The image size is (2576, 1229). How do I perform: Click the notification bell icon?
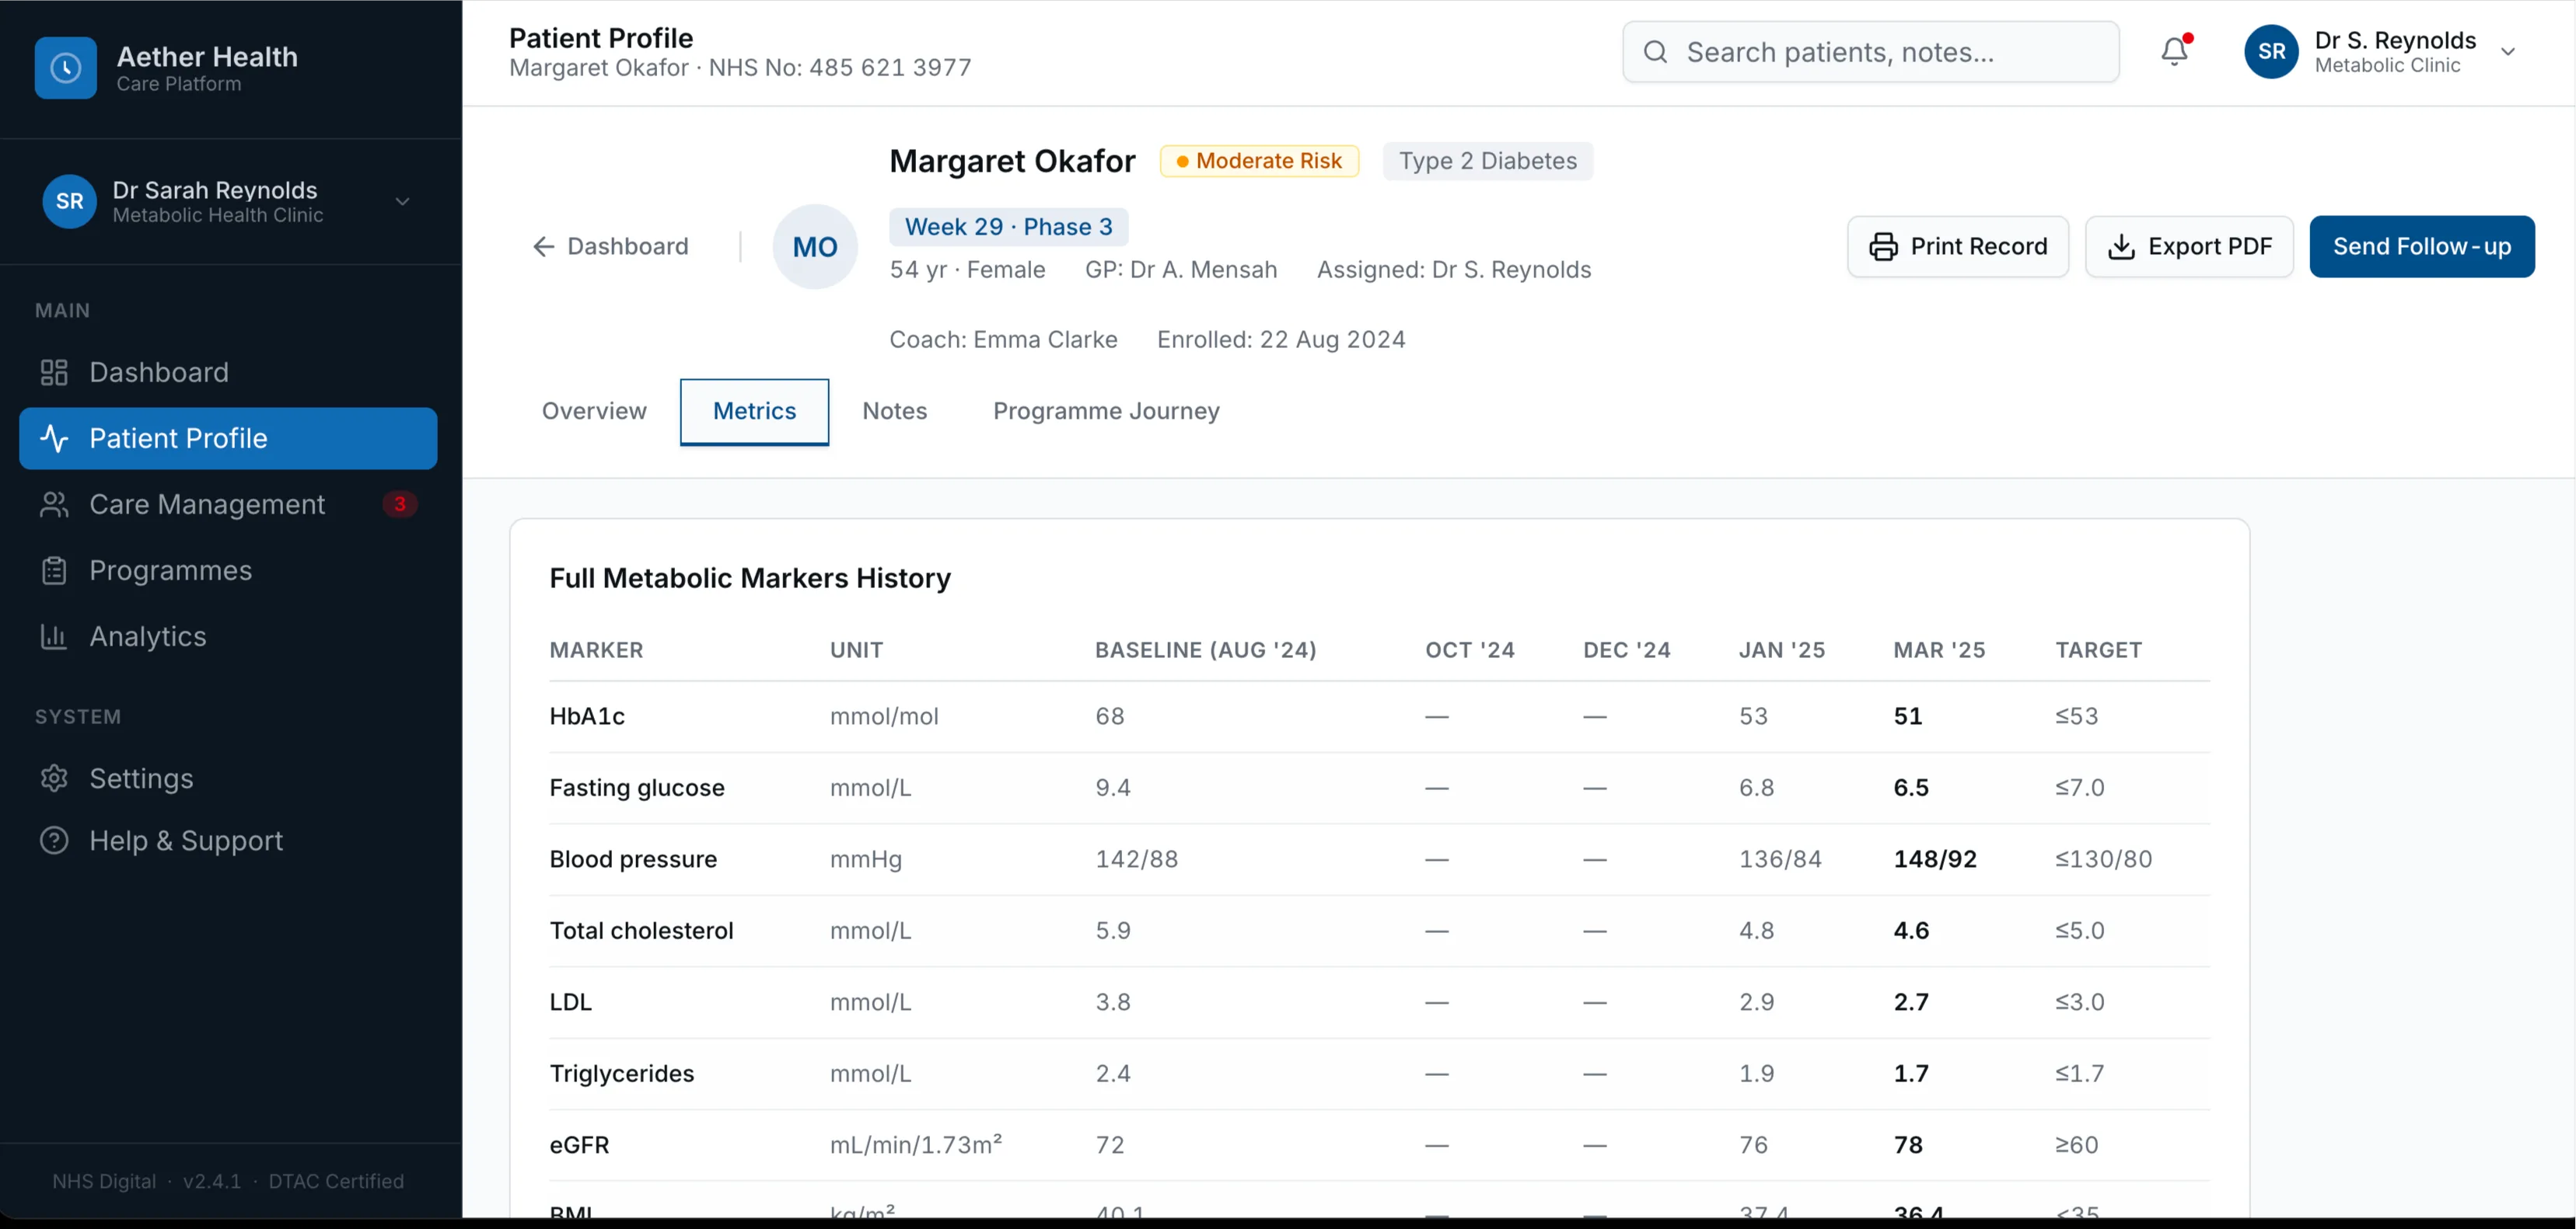(x=2174, y=51)
